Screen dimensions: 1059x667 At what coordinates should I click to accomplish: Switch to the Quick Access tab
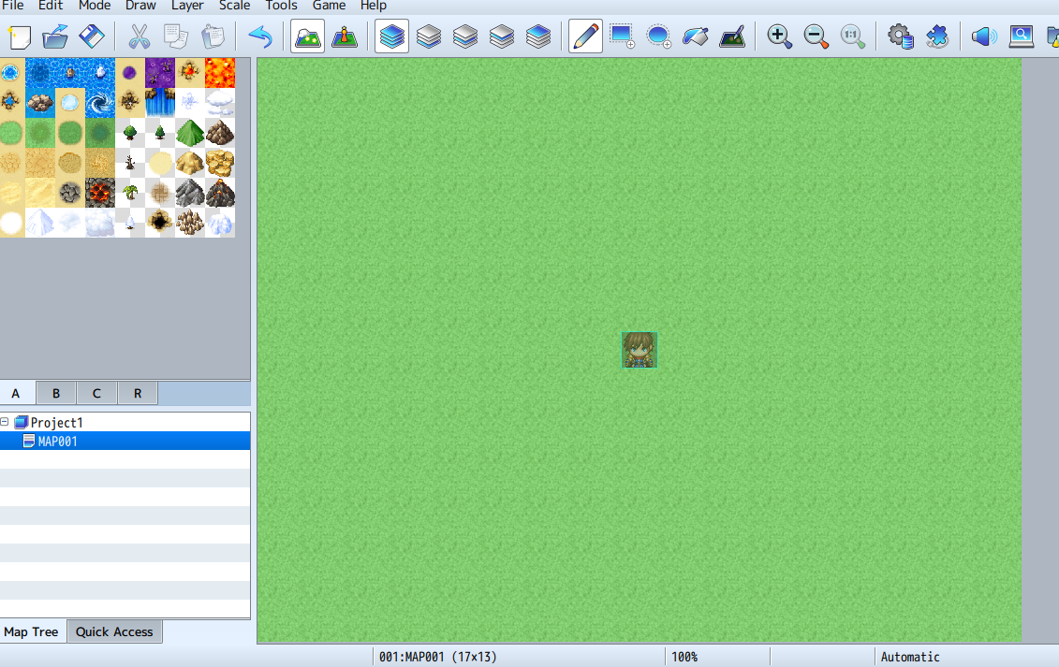coord(114,631)
